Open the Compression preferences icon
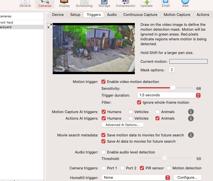Screen dimensions: 213x181 click(x=125, y=4)
